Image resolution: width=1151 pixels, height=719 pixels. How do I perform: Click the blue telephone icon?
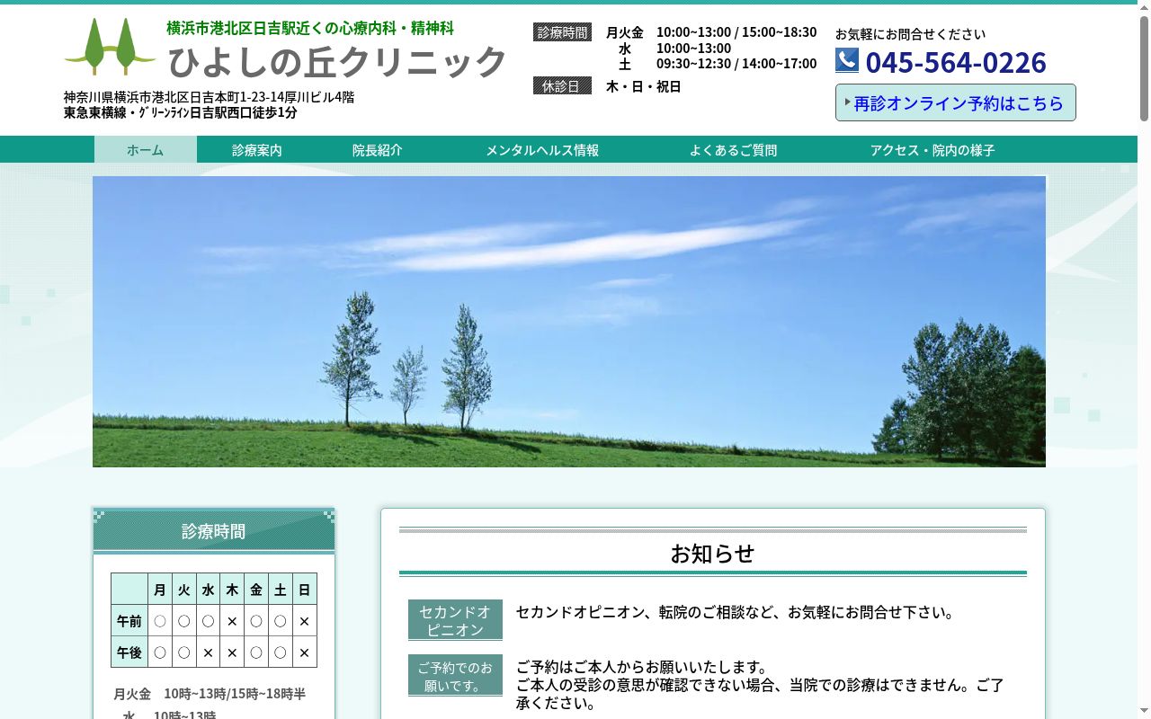(x=847, y=60)
